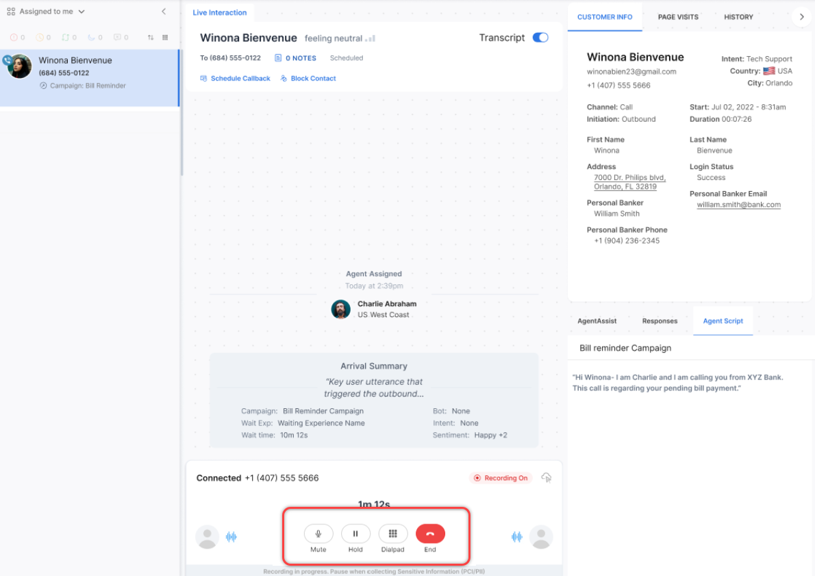Click the blue moon status filter icon
This screenshot has width=815, height=576.
coord(92,38)
